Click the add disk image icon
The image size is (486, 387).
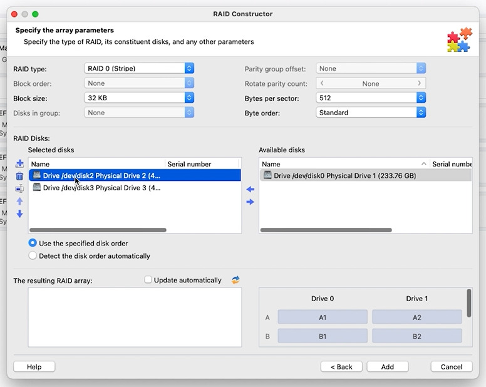pos(19,163)
